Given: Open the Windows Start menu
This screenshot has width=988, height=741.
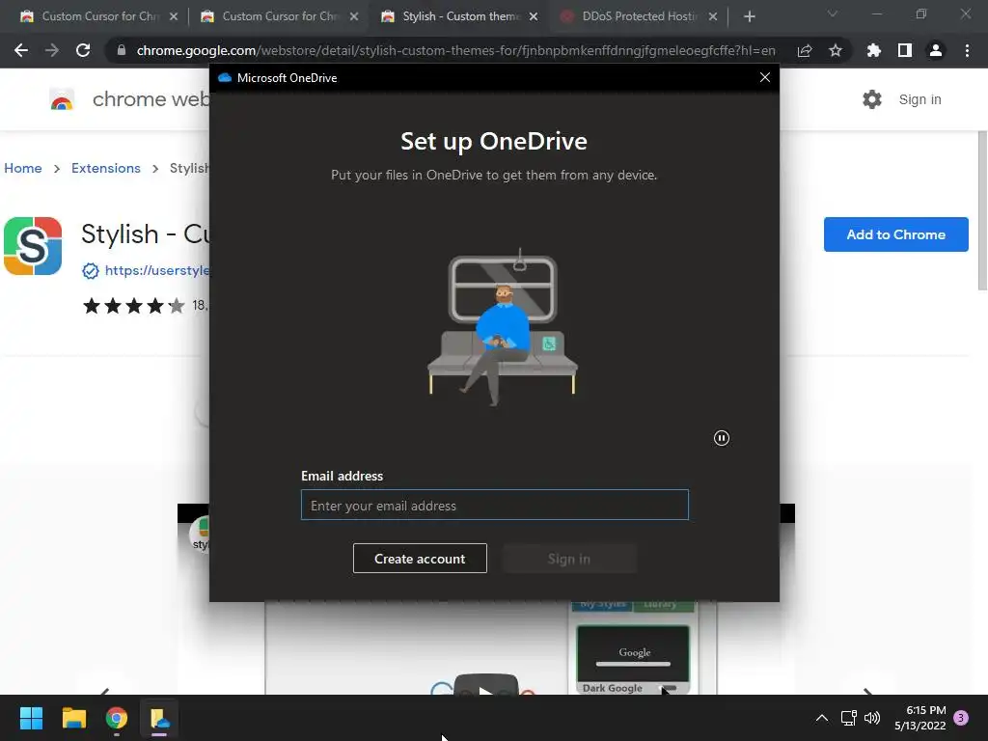Looking at the screenshot, I should (x=31, y=718).
